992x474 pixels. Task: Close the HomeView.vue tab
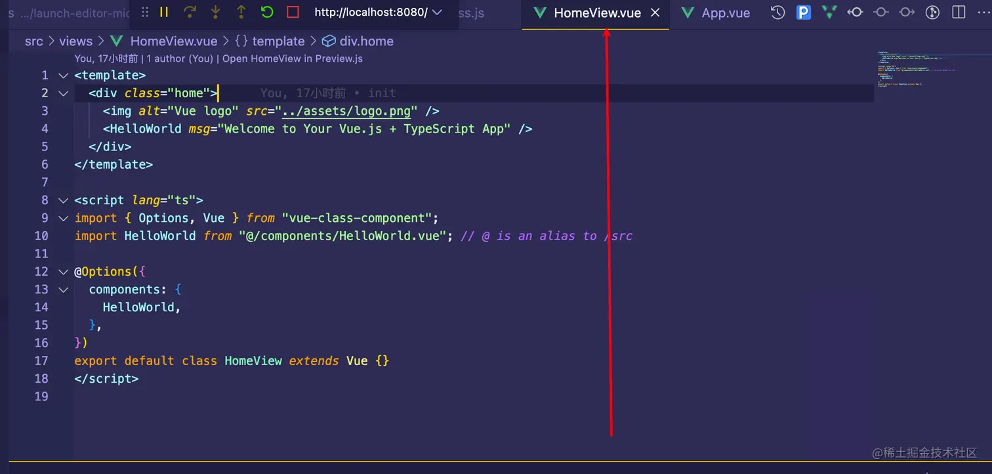(655, 12)
